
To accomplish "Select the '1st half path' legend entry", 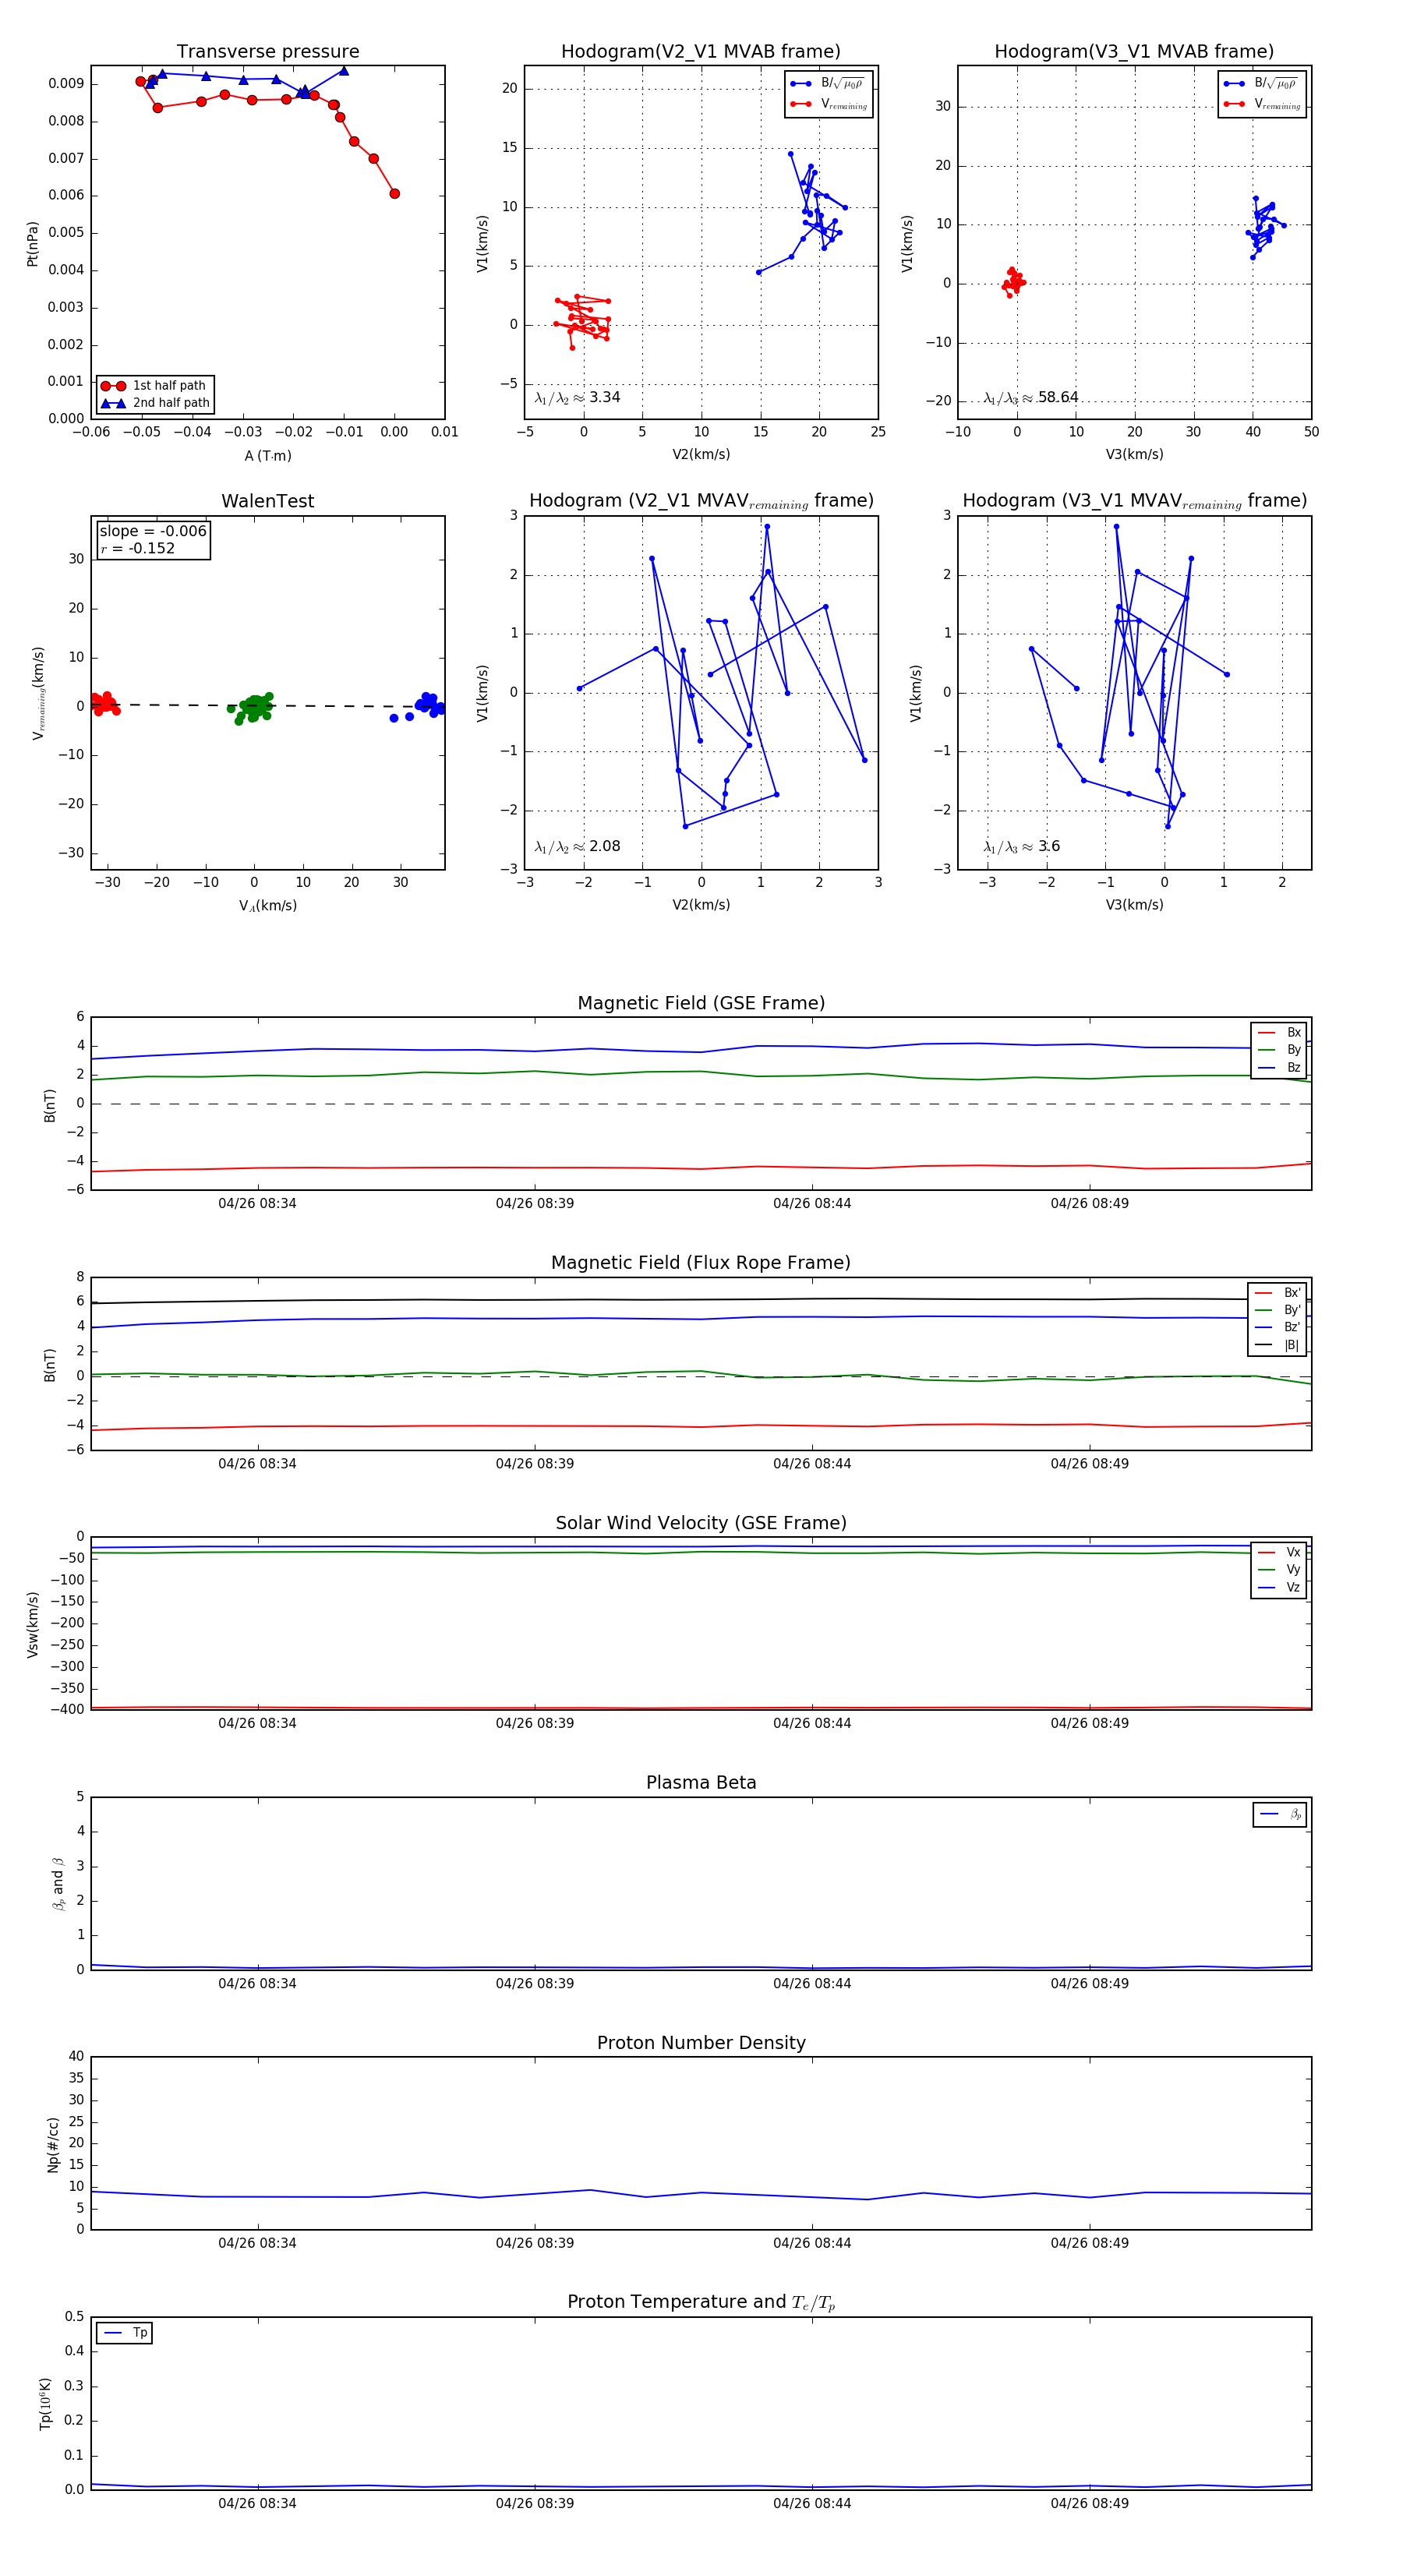I will pos(155,385).
